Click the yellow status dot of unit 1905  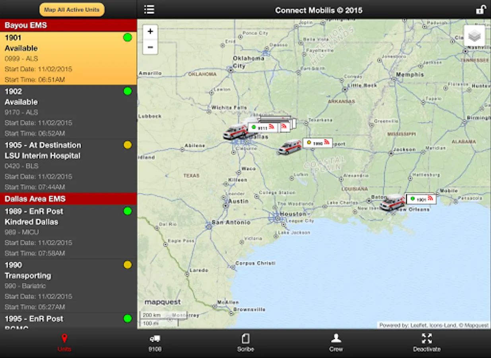click(x=127, y=145)
